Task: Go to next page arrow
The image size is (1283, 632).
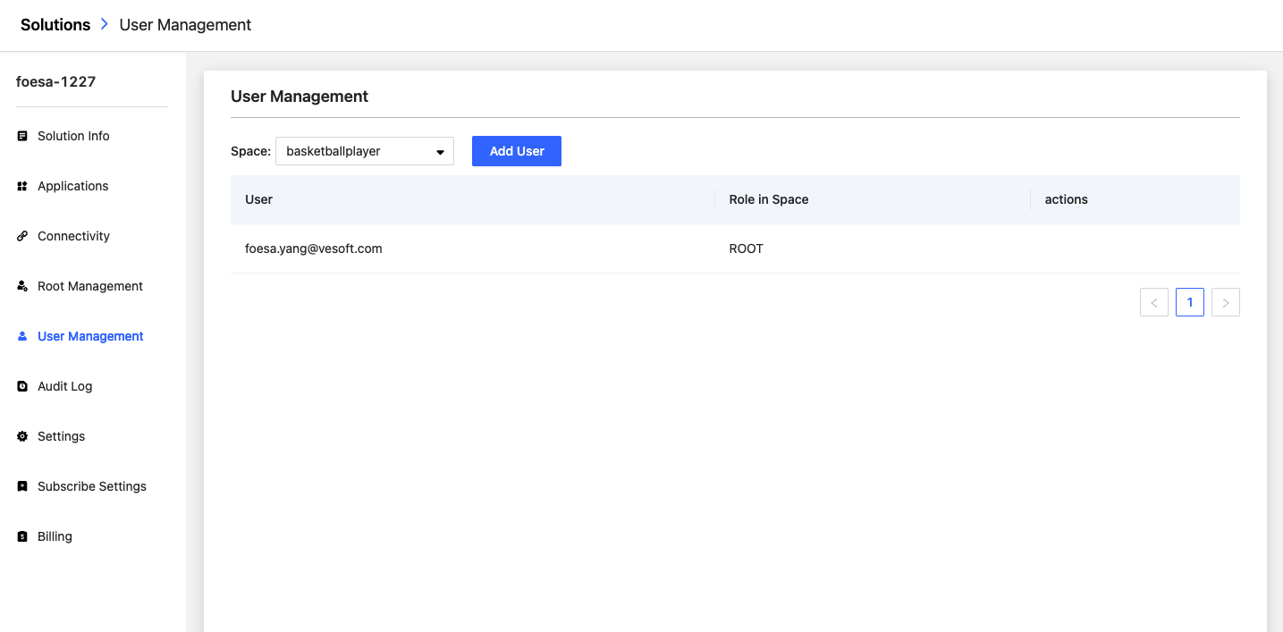Action: pyautogui.click(x=1226, y=302)
